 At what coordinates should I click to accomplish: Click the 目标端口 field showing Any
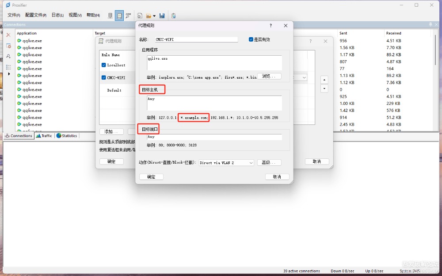214,137
